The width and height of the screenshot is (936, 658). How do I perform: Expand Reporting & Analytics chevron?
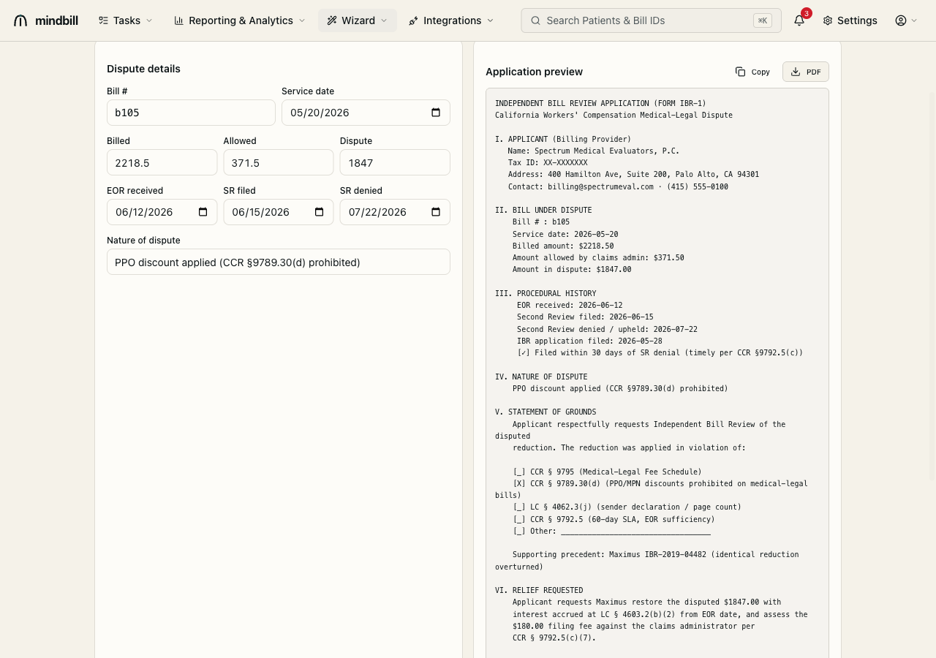pos(301,20)
